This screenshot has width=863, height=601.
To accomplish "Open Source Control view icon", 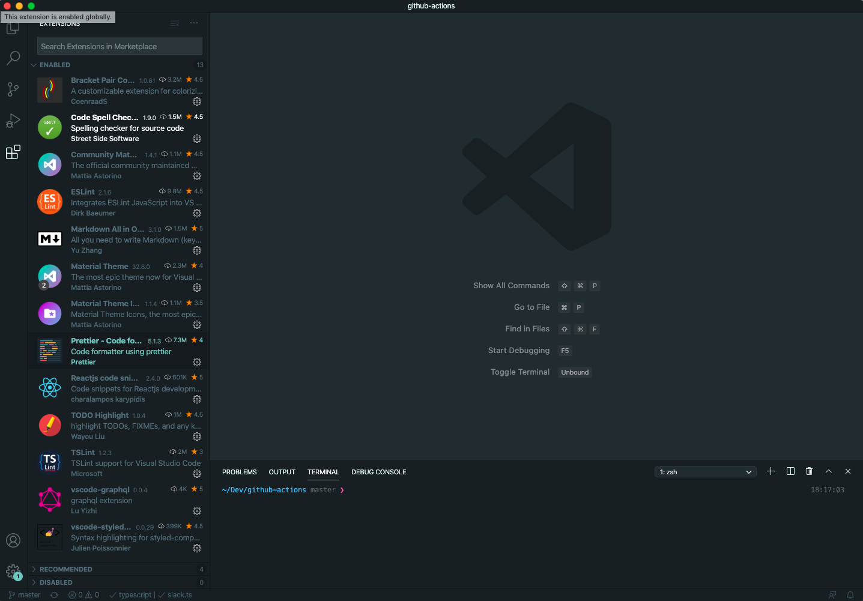I will click(13, 89).
